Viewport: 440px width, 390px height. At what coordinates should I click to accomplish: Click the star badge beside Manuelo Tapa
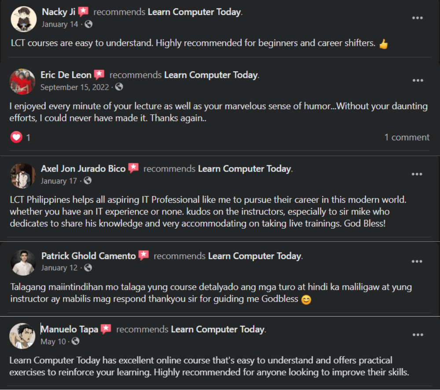pos(106,329)
